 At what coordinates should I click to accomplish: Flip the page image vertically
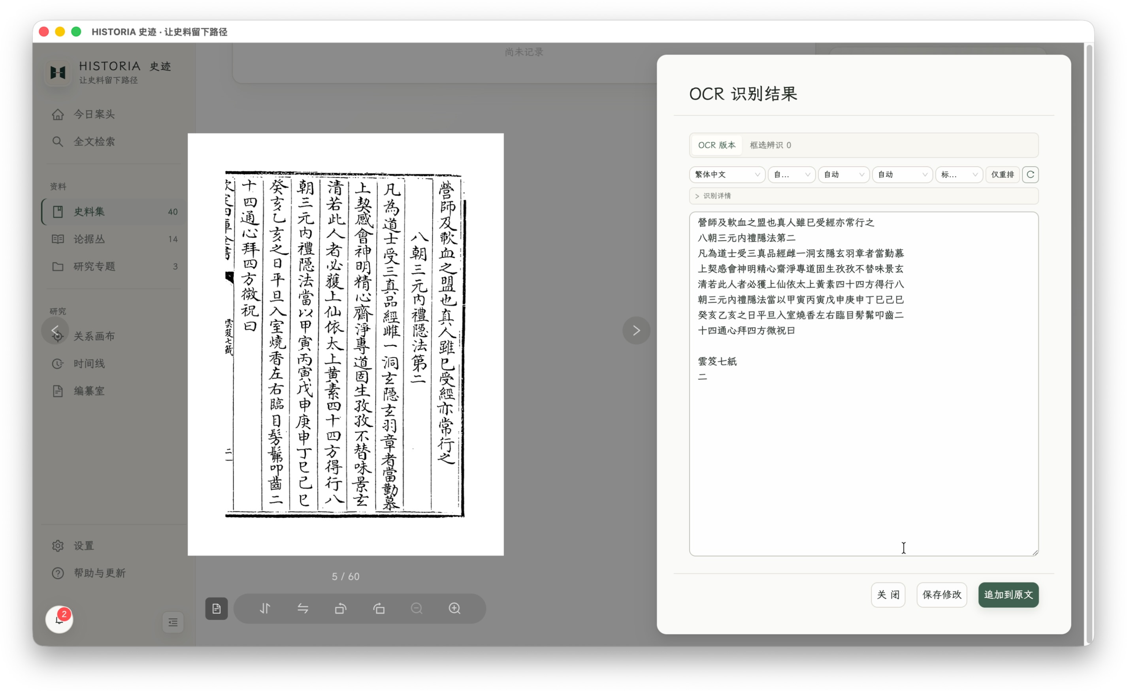click(265, 608)
